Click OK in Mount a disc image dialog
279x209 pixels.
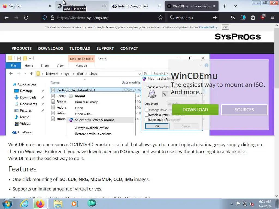pos(157,126)
